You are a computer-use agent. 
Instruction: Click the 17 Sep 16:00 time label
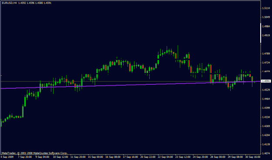[131, 157]
